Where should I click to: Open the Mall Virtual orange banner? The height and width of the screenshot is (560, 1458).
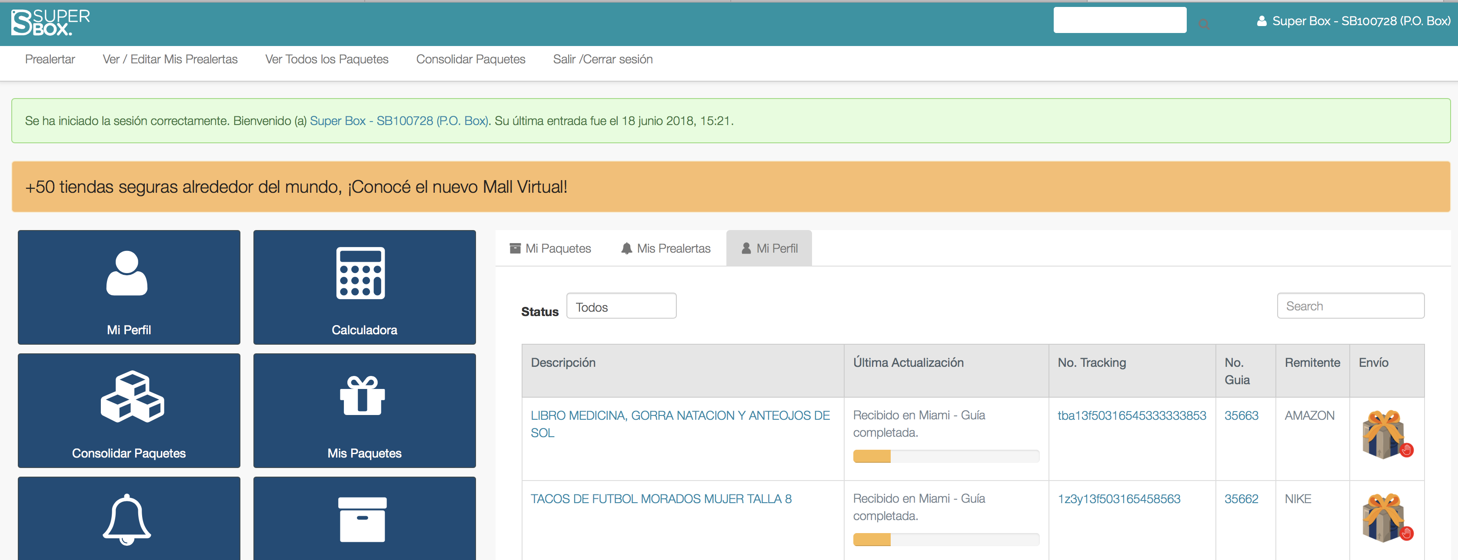[731, 187]
